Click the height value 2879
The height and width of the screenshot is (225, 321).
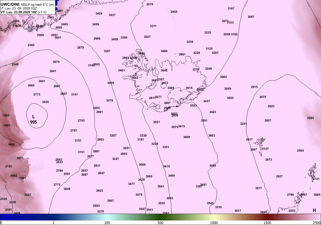(81, 48)
